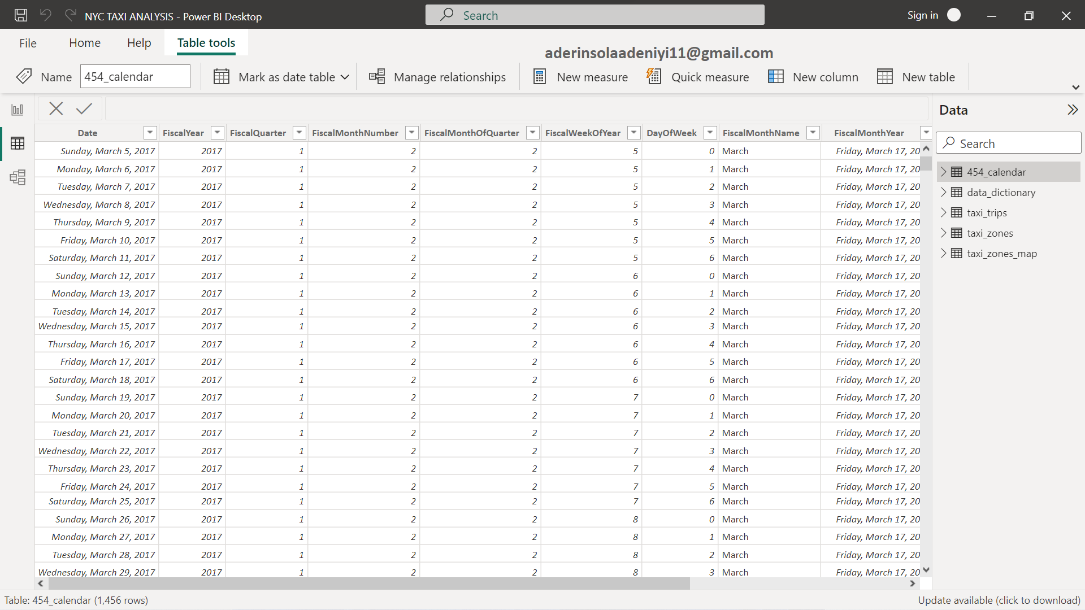Switch to Table view icon
The width and height of the screenshot is (1085, 610).
(18, 143)
